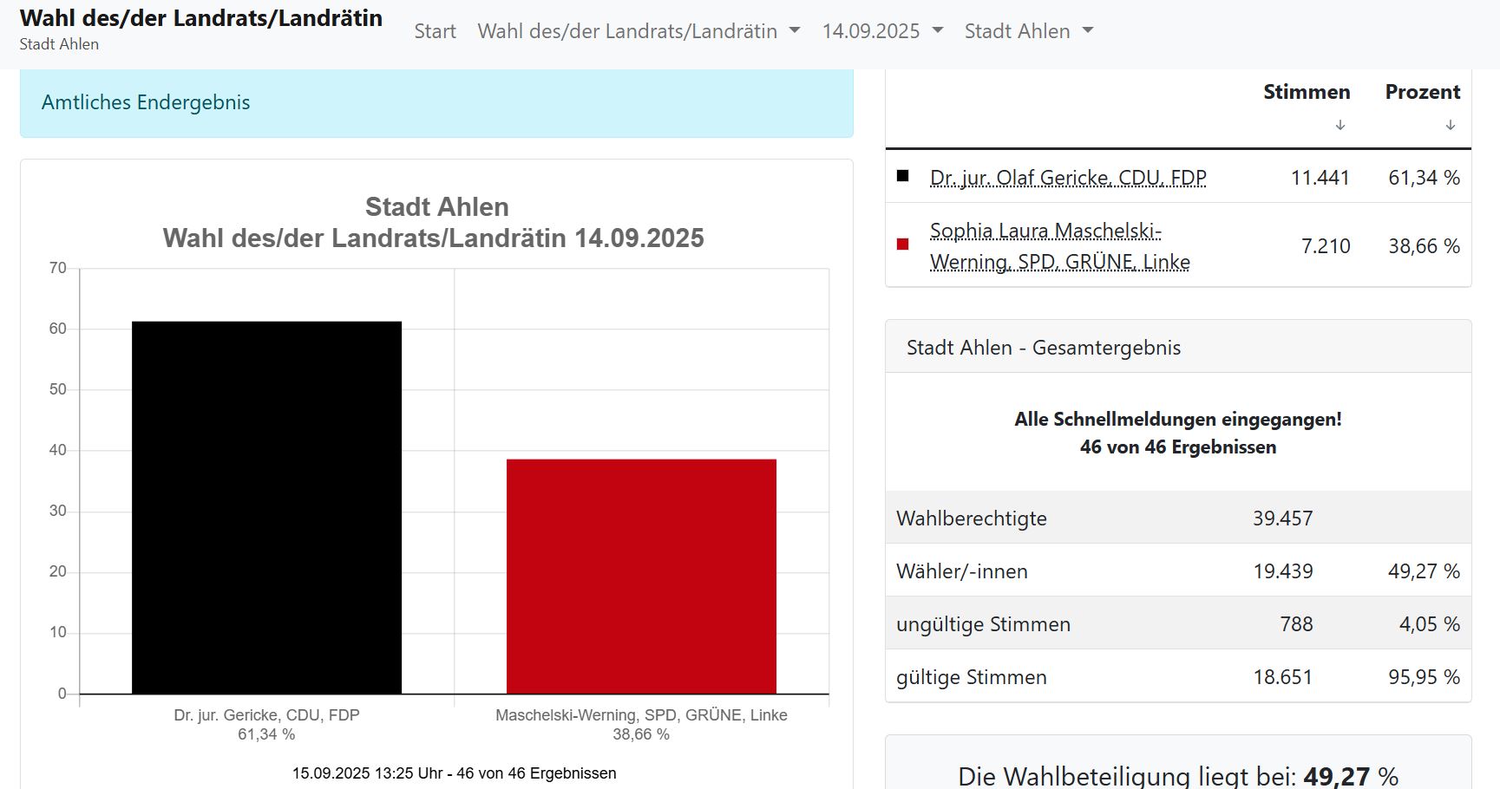Click the black Gericke bar in chart

[266, 507]
